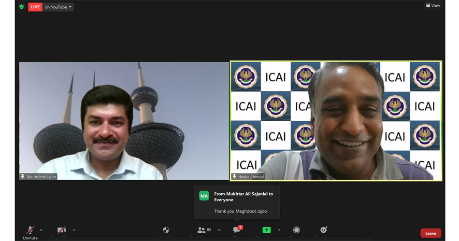Open the Reactions emoji menu
Viewport: 459px width, 241px height.
click(323, 229)
